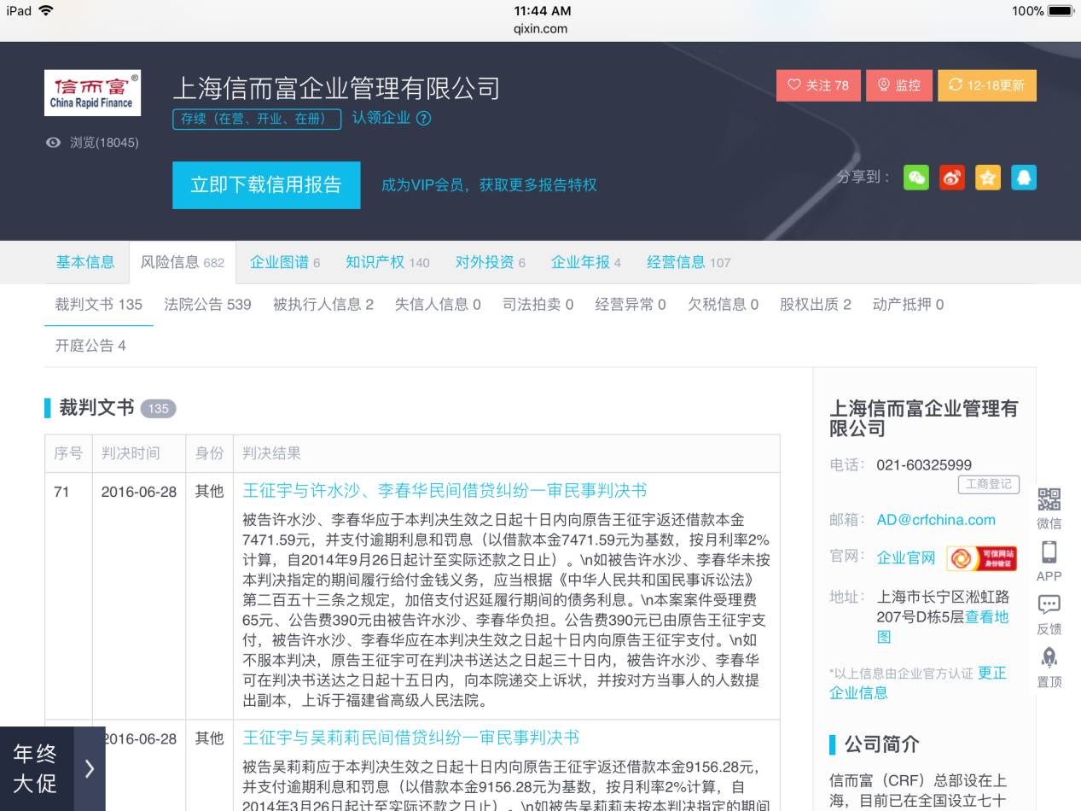Go to the 基本信息 tab
Screen dimensions: 1081x811
[x=85, y=262]
